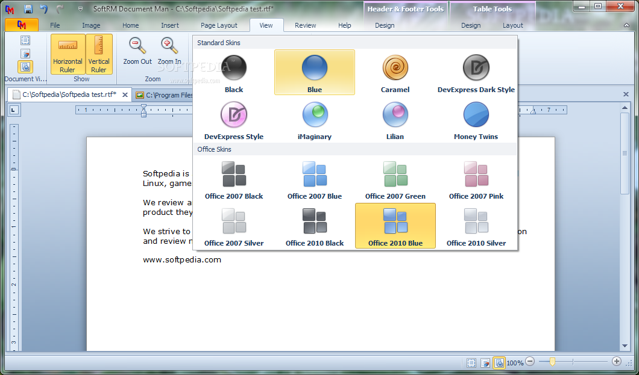
Task: Choose the Caramel skin
Action: (395, 72)
